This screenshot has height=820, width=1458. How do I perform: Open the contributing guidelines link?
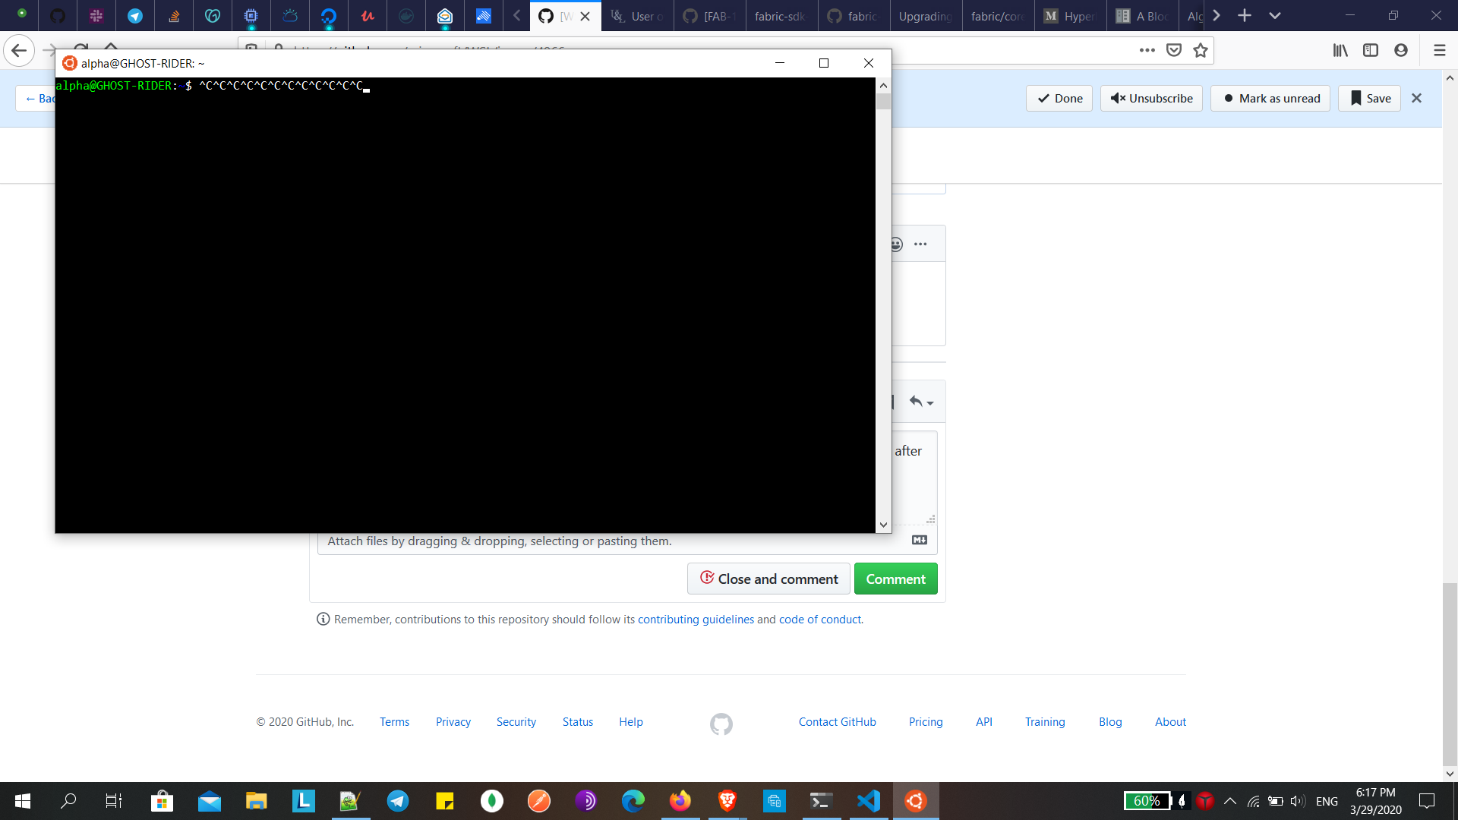[695, 619]
